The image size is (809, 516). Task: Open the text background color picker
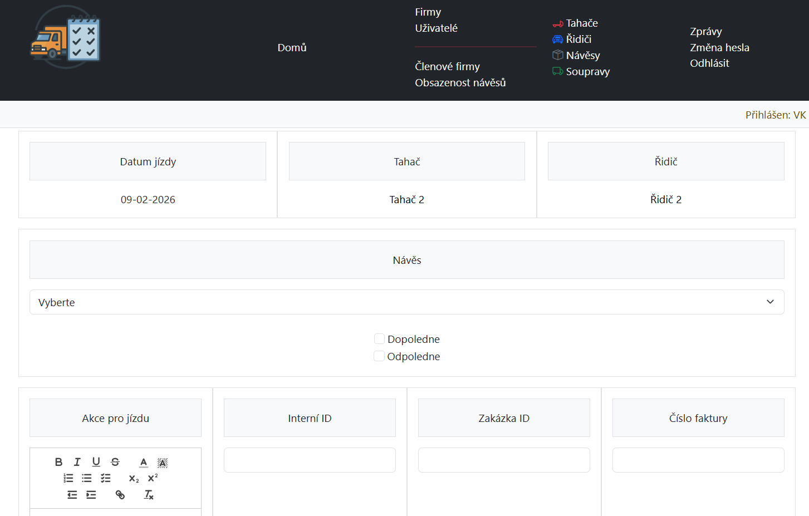(x=163, y=462)
